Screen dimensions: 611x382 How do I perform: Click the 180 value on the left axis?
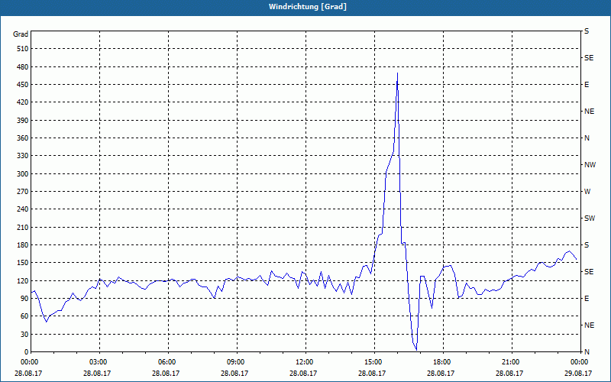pyautogui.click(x=23, y=244)
